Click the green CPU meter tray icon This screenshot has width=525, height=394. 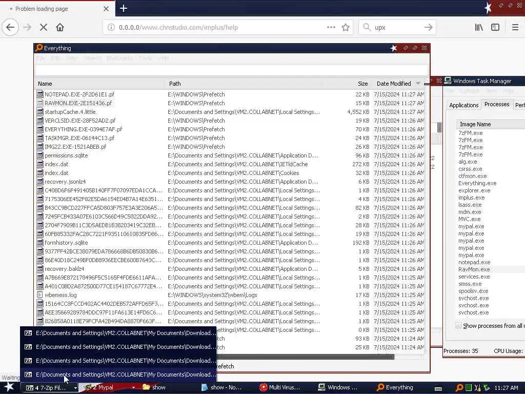point(469,388)
